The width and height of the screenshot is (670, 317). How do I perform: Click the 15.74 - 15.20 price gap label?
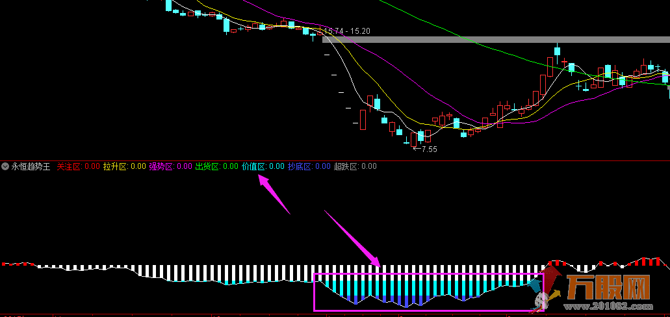pyautogui.click(x=347, y=31)
